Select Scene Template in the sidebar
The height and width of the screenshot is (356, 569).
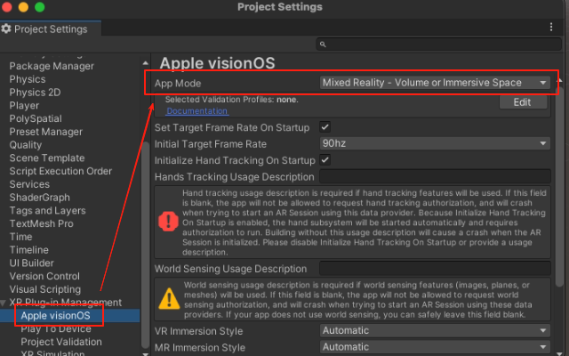pos(47,158)
